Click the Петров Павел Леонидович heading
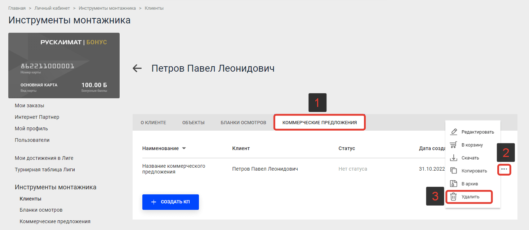Image resolution: width=529 pixels, height=230 pixels. [x=213, y=68]
